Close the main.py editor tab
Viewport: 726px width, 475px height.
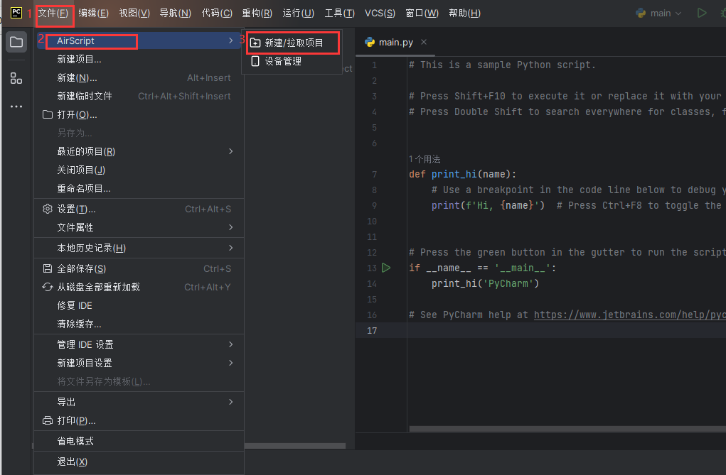tap(425, 42)
